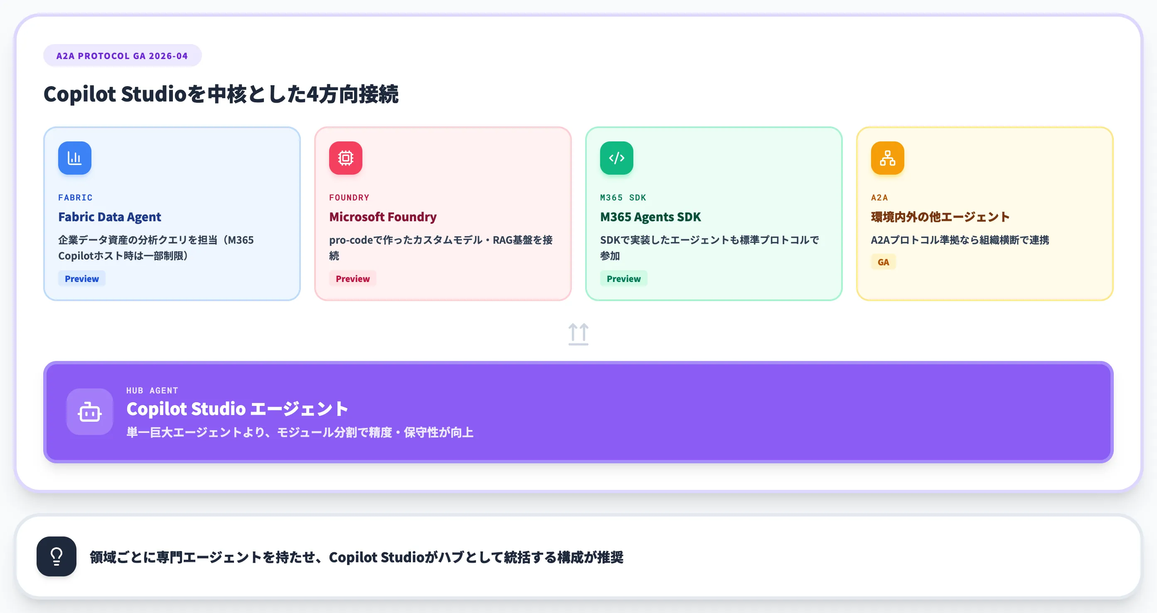Viewport: 1157px width, 613px height.
Task: Click the red Foundry chip icon
Action: click(x=345, y=158)
